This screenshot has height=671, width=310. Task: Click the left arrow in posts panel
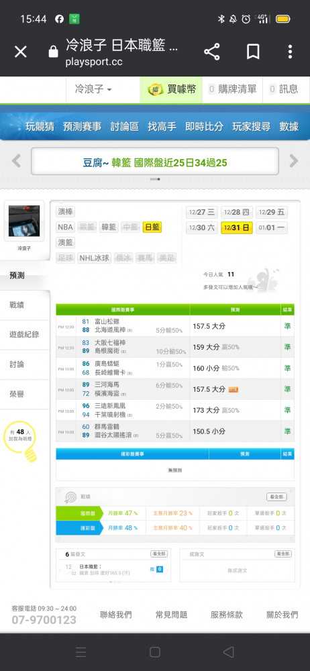point(61,570)
